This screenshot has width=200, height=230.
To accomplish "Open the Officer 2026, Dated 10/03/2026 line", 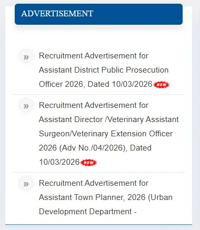I will (x=96, y=84).
